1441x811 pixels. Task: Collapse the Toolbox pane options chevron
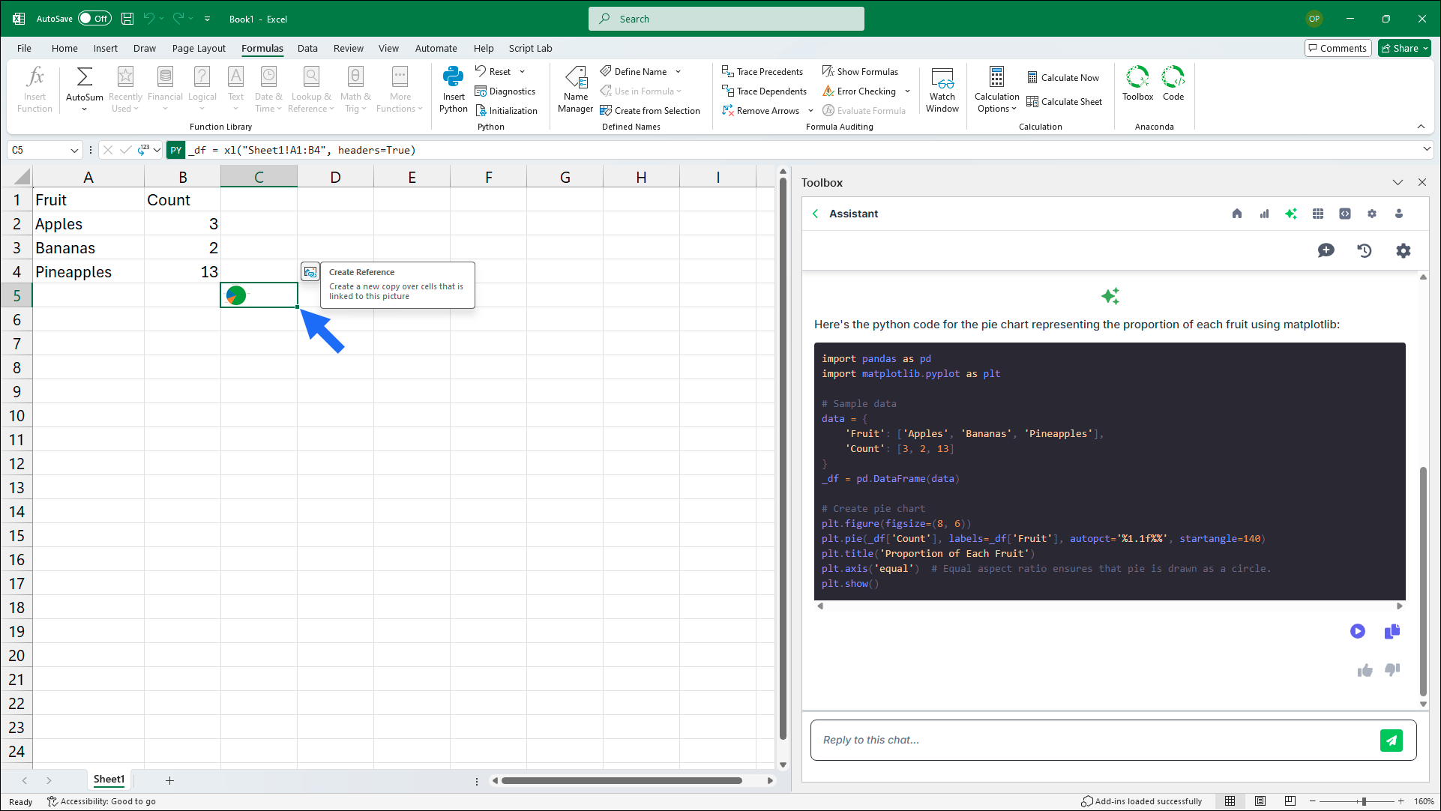coord(1398,182)
